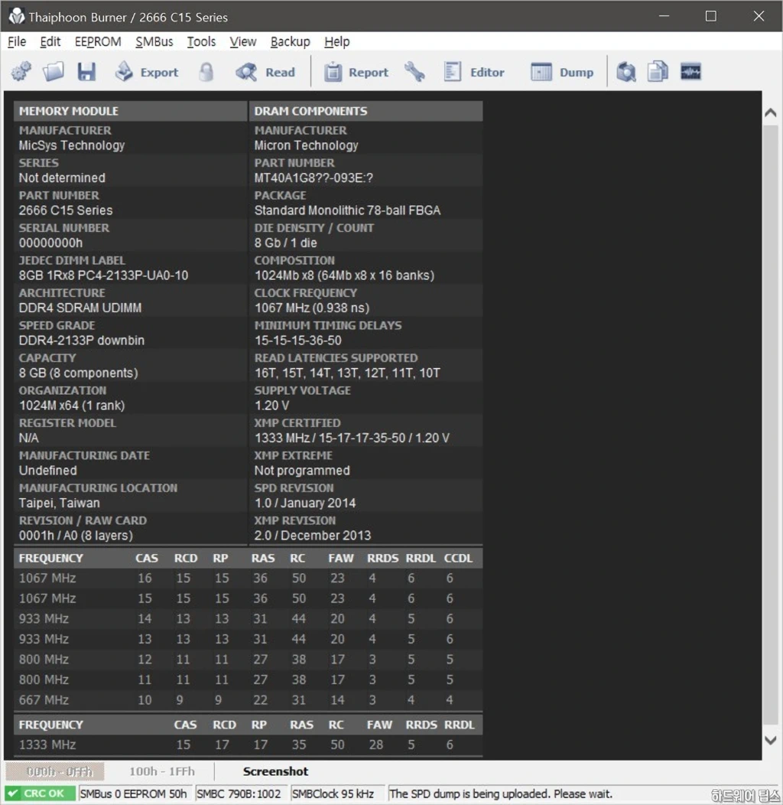Click the '1.0 / January 2014' SPD revision
Image resolution: width=783 pixels, height=805 pixels.
point(305,503)
